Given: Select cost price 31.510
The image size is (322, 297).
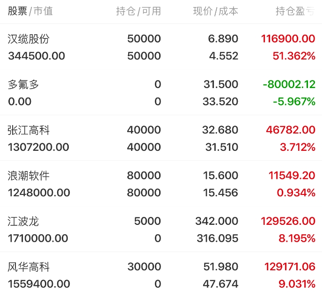Looking at the screenshot, I should [222, 147].
